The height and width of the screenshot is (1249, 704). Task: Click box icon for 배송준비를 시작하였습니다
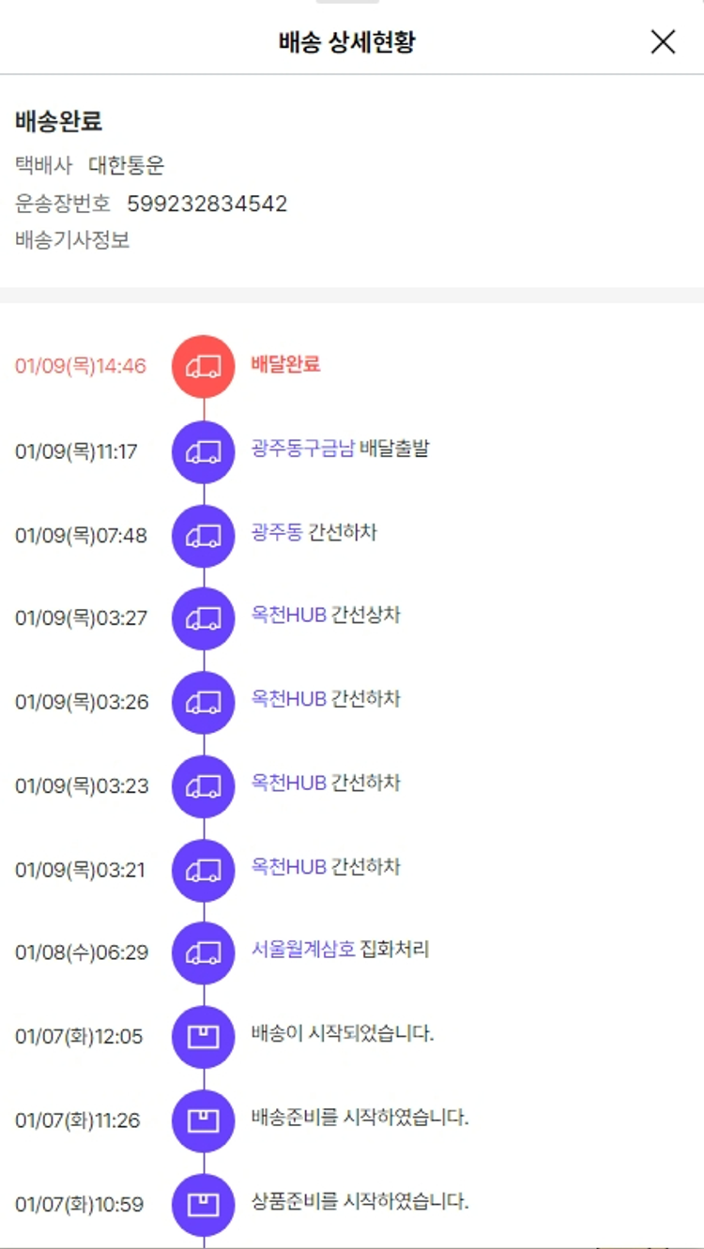pyautogui.click(x=203, y=1120)
